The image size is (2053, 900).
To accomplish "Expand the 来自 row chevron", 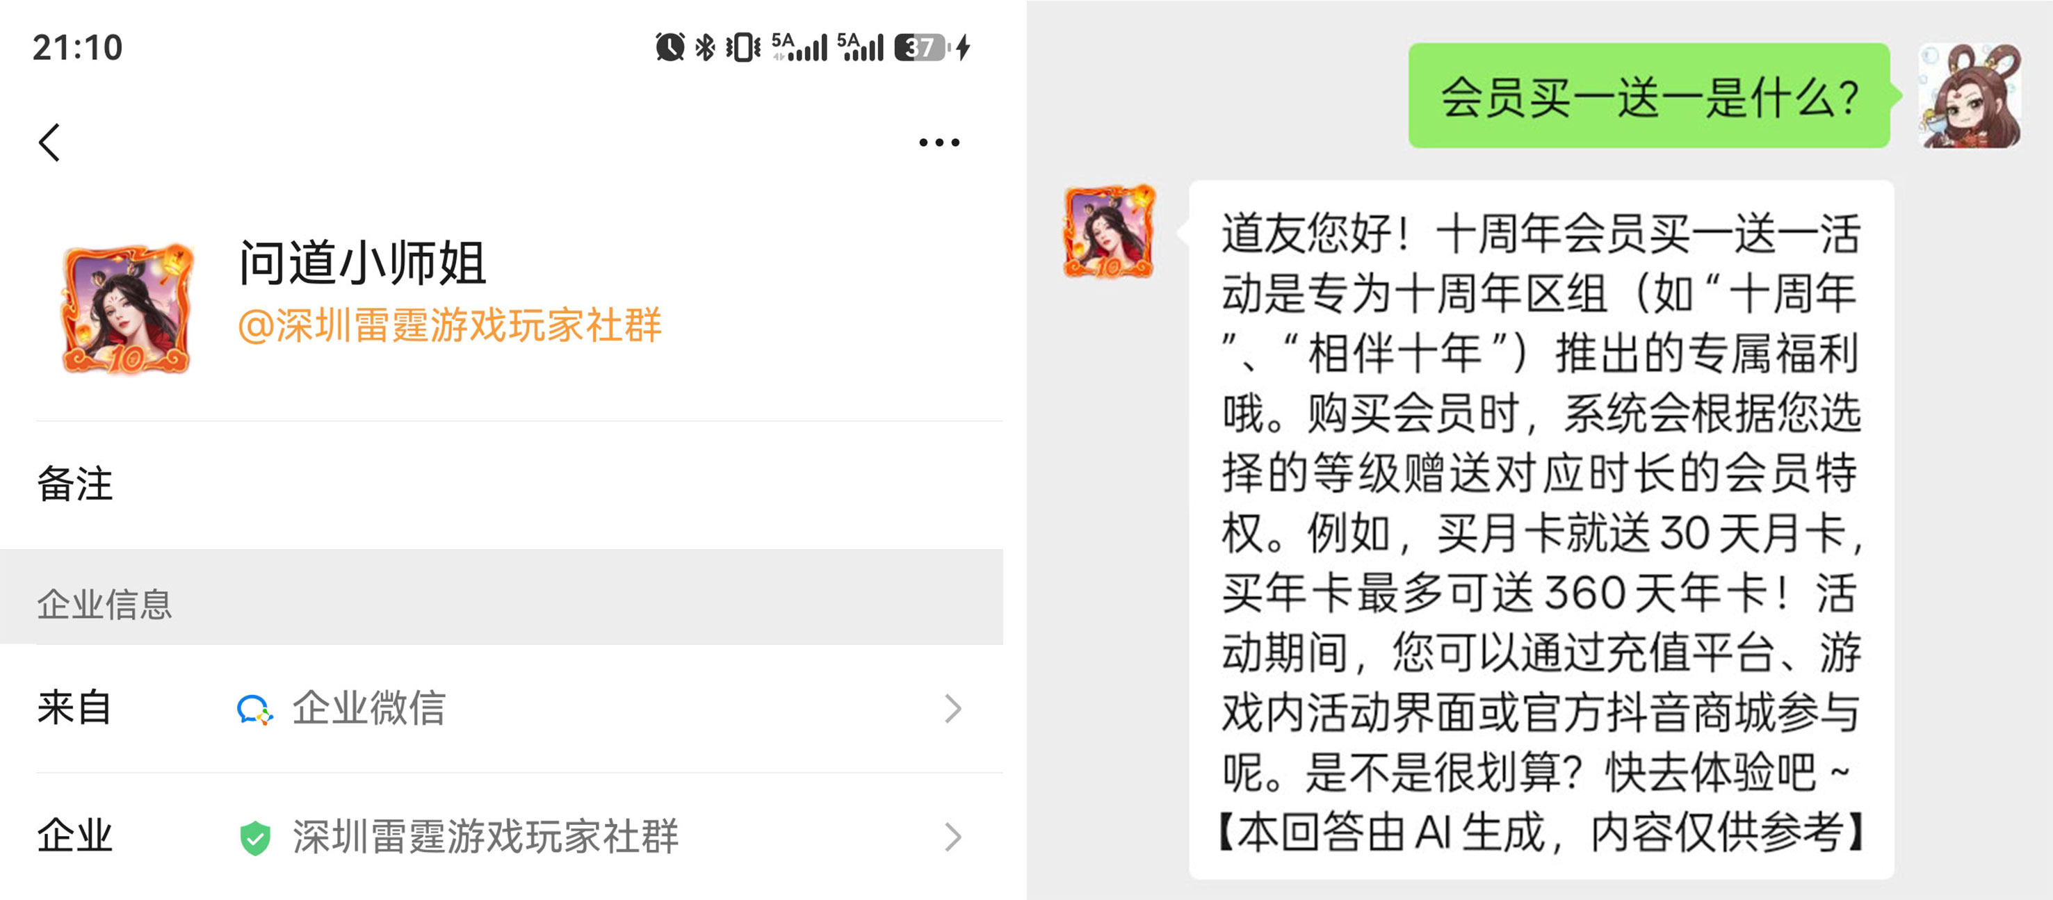I will 953,708.
